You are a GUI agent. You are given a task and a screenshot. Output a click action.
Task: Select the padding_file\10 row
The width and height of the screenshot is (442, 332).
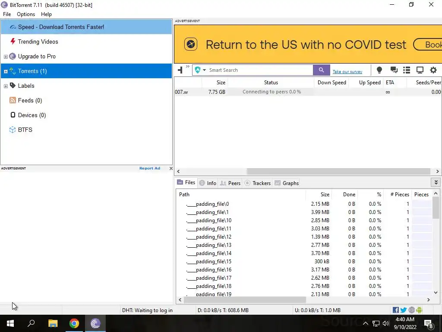(304, 220)
